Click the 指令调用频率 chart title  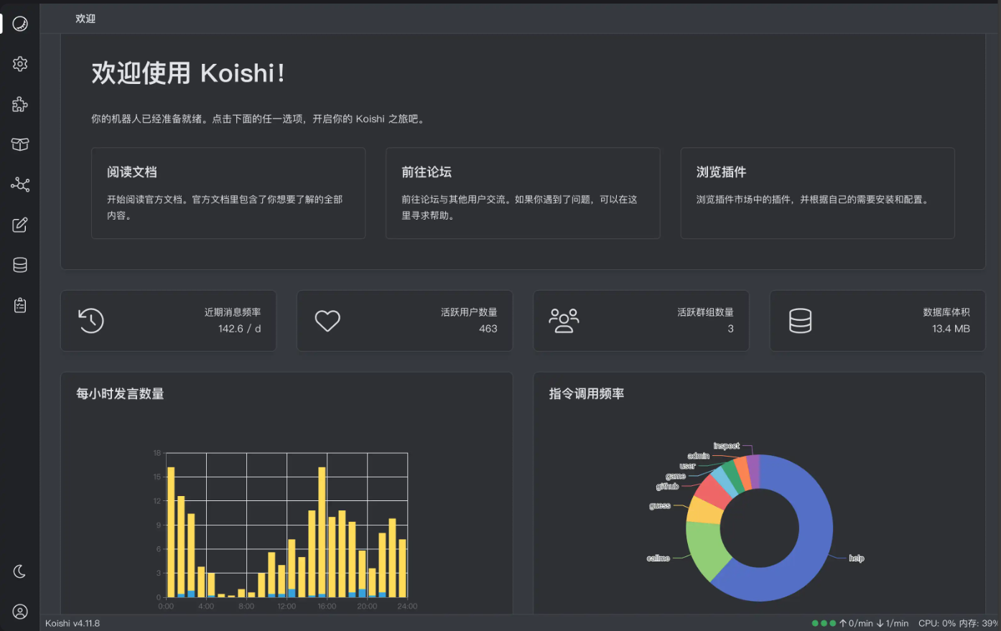tap(587, 393)
